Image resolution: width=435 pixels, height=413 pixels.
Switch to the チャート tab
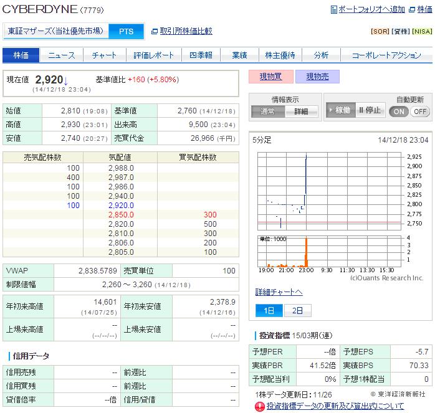point(104,55)
